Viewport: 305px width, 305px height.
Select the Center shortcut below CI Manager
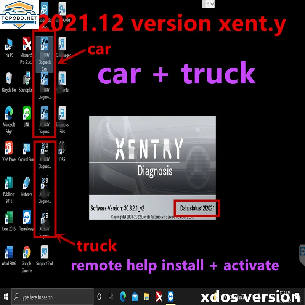[x=63, y=82]
